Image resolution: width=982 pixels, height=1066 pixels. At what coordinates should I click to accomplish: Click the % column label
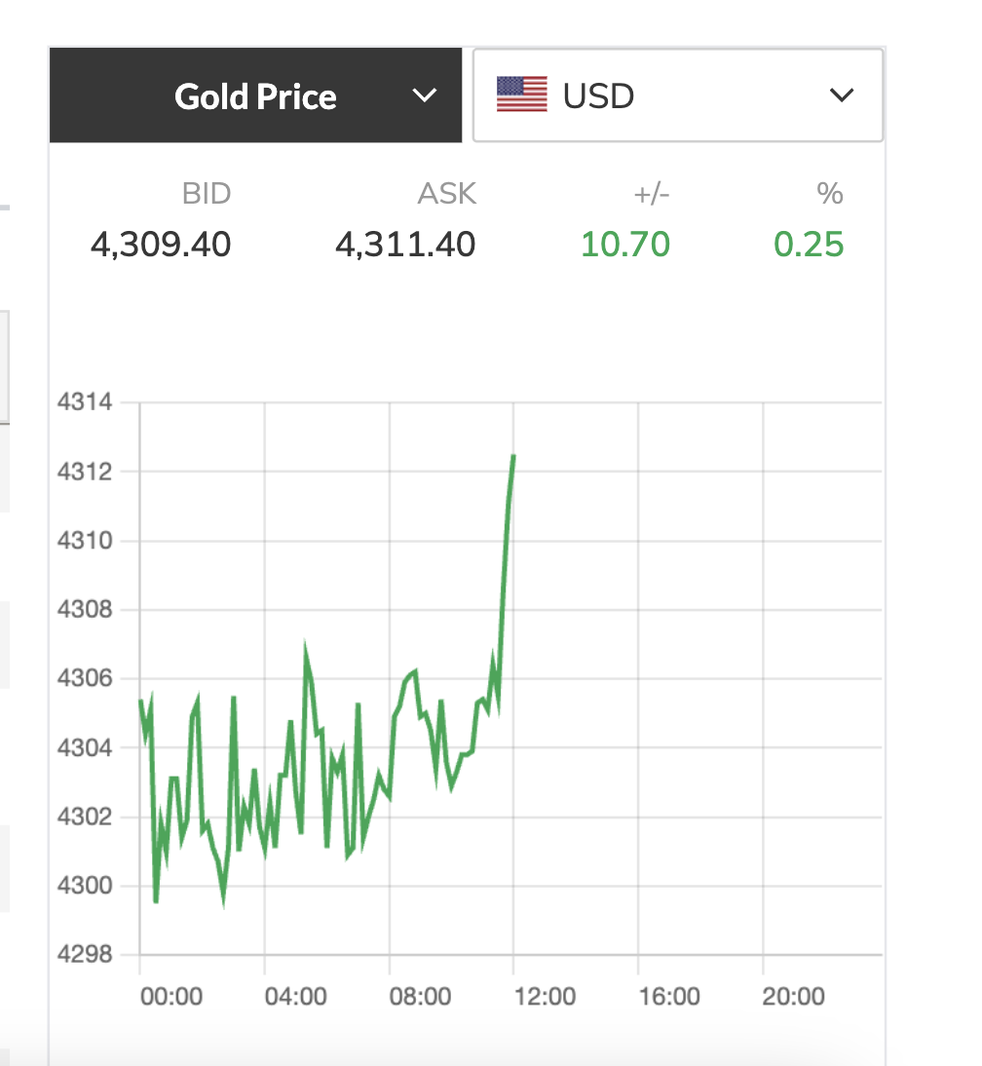click(x=830, y=194)
